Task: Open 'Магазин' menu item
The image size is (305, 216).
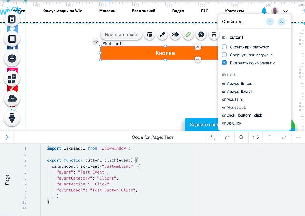Action: (107, 11)
